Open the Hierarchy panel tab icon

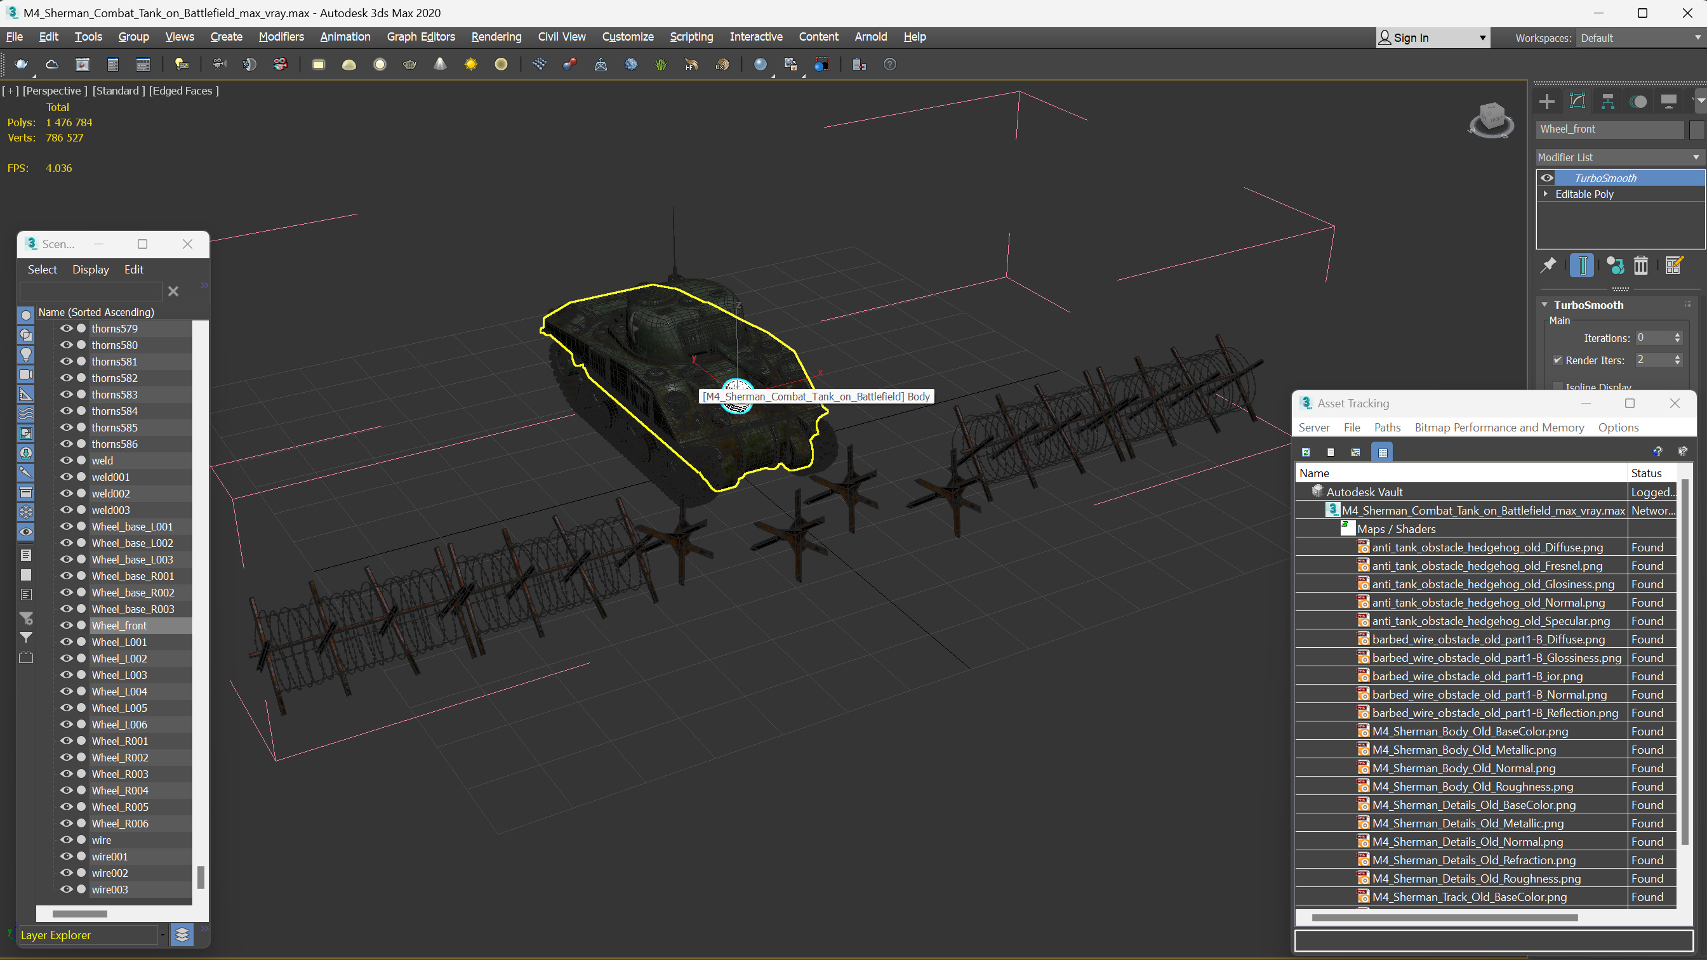1607,102
